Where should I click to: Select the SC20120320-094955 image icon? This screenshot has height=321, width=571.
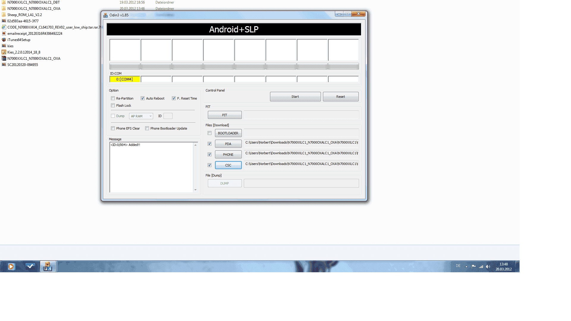click(4, 64)
